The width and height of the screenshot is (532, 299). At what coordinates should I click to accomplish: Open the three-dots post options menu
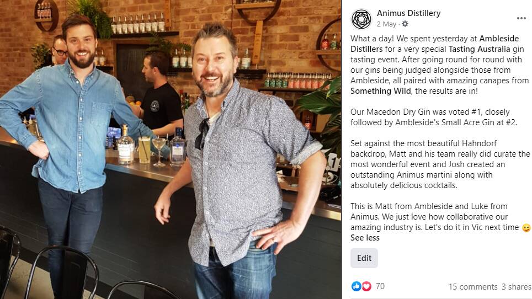521,18
